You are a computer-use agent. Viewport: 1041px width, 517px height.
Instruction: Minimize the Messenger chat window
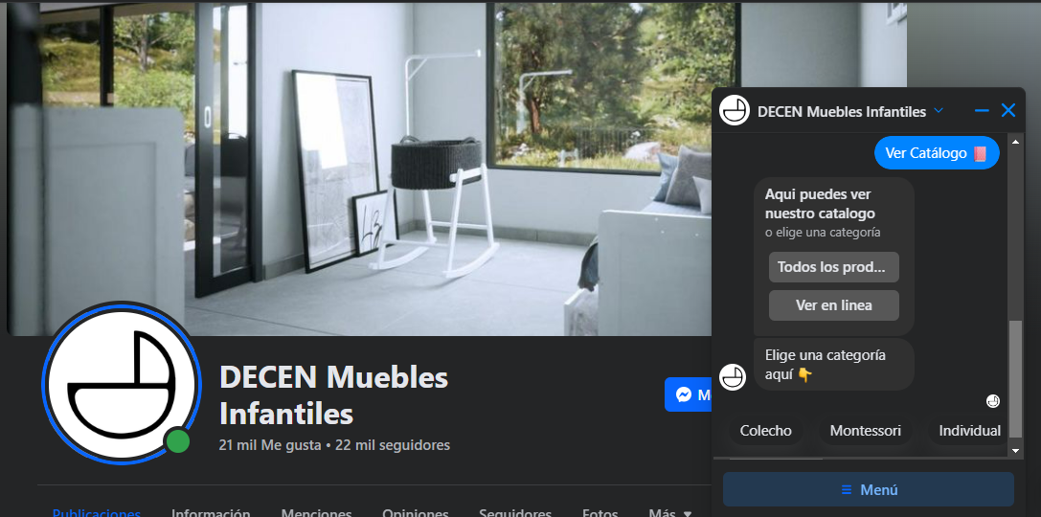[x=982, y=111]
